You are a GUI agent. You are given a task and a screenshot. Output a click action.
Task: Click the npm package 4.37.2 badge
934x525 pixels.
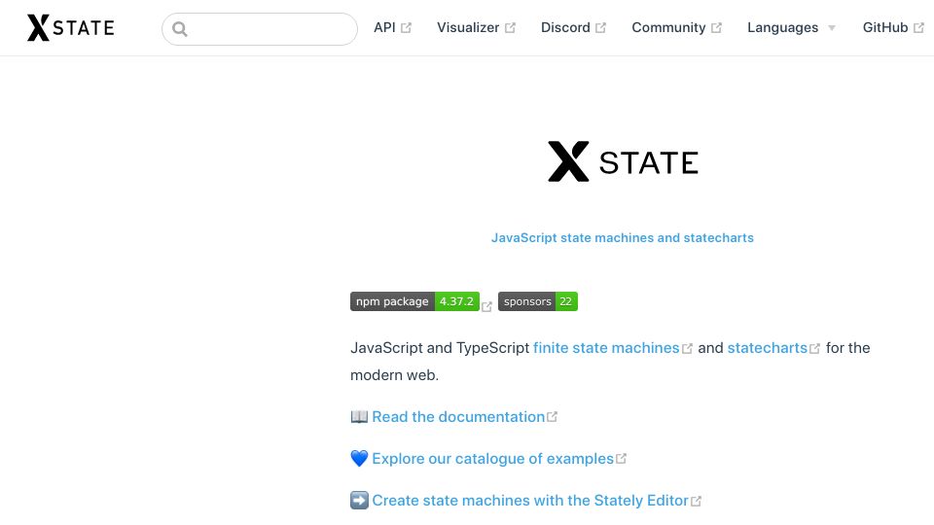414,301
